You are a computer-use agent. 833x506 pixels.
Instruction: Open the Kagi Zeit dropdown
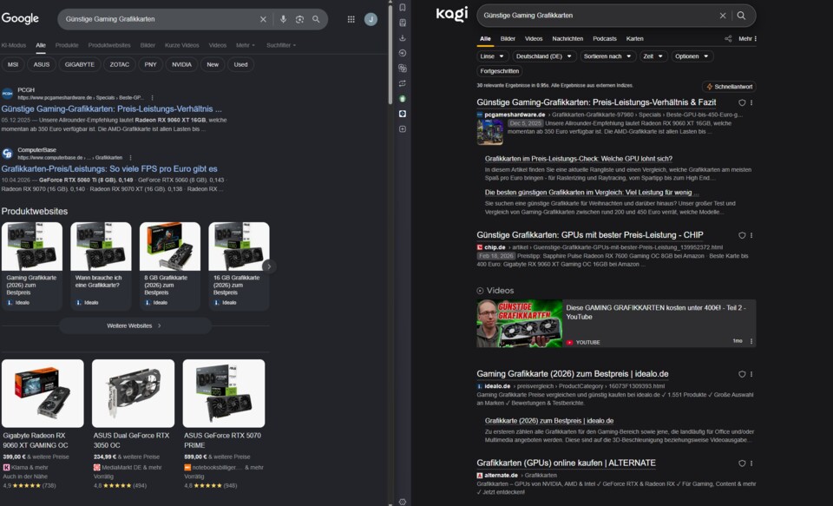tap(653, 56)
